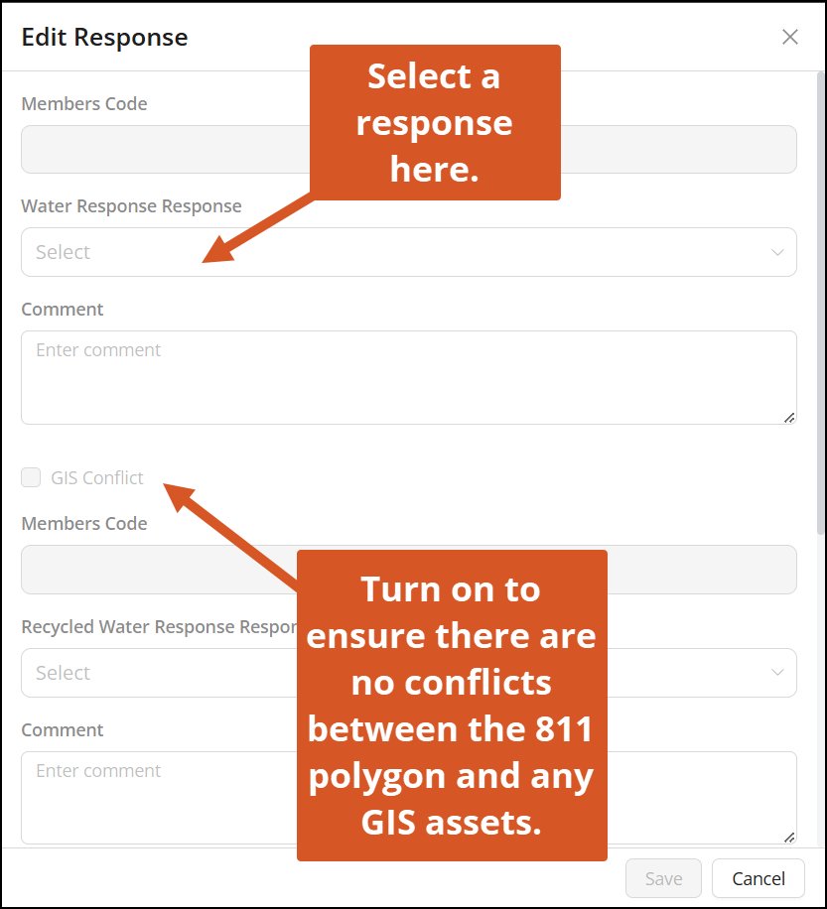Click the Water Response dropdown chevron arrow
The width and height of the screenshot is (827, 909).
coord(777,252)
